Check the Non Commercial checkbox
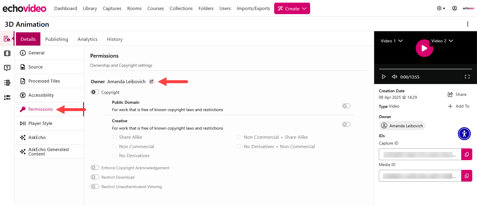The height and width of the screenshot is (206, 477). 114,146
